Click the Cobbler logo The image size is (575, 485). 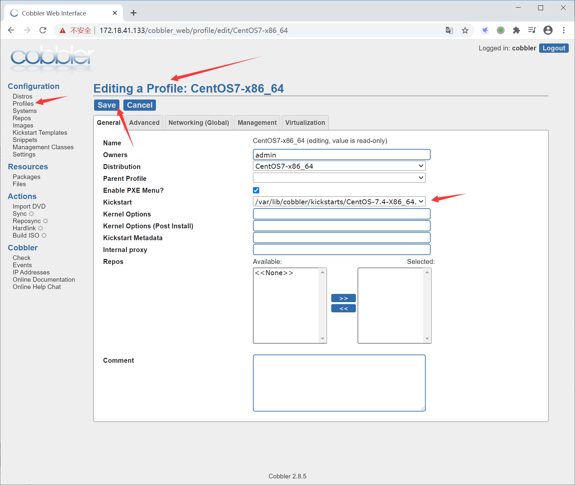pos(52,59)
